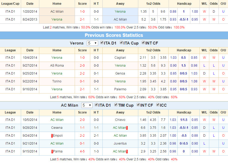Click Verona's Last 5 matches summary line

click(114, 97)
